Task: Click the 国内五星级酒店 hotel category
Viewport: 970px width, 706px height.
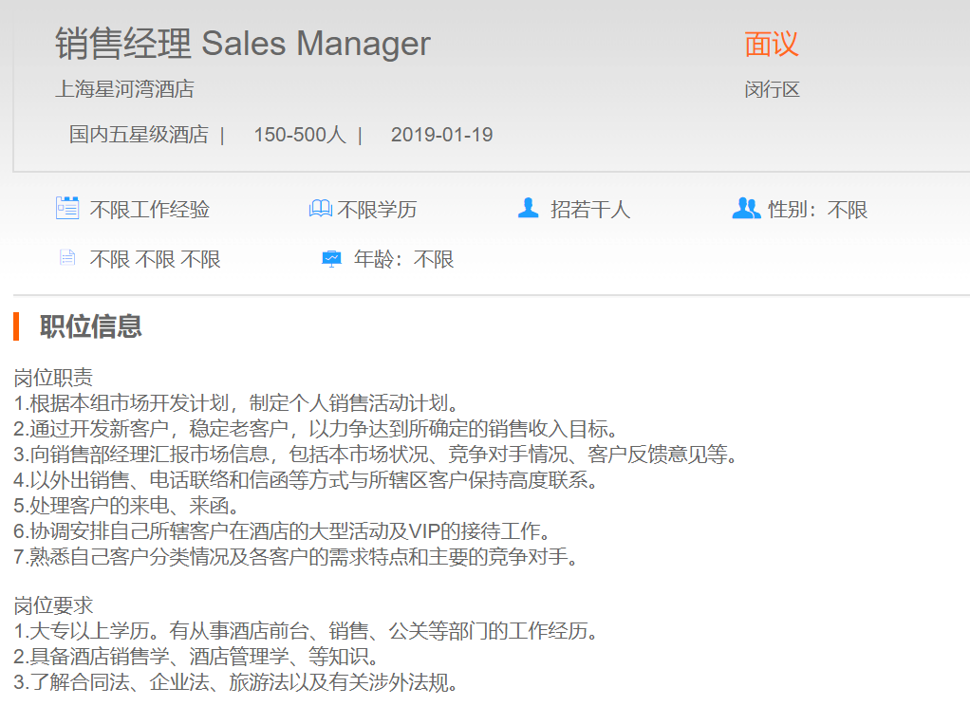Action: [x=139, y=135]
